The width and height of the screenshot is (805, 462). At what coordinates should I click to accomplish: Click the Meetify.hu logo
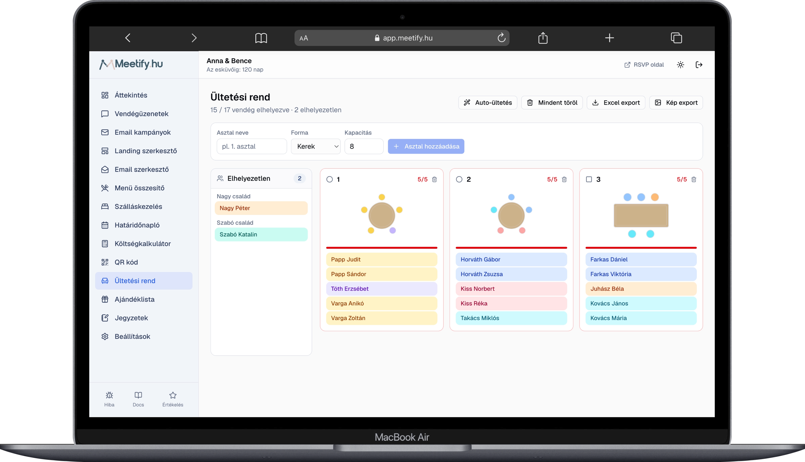point(131,64)
